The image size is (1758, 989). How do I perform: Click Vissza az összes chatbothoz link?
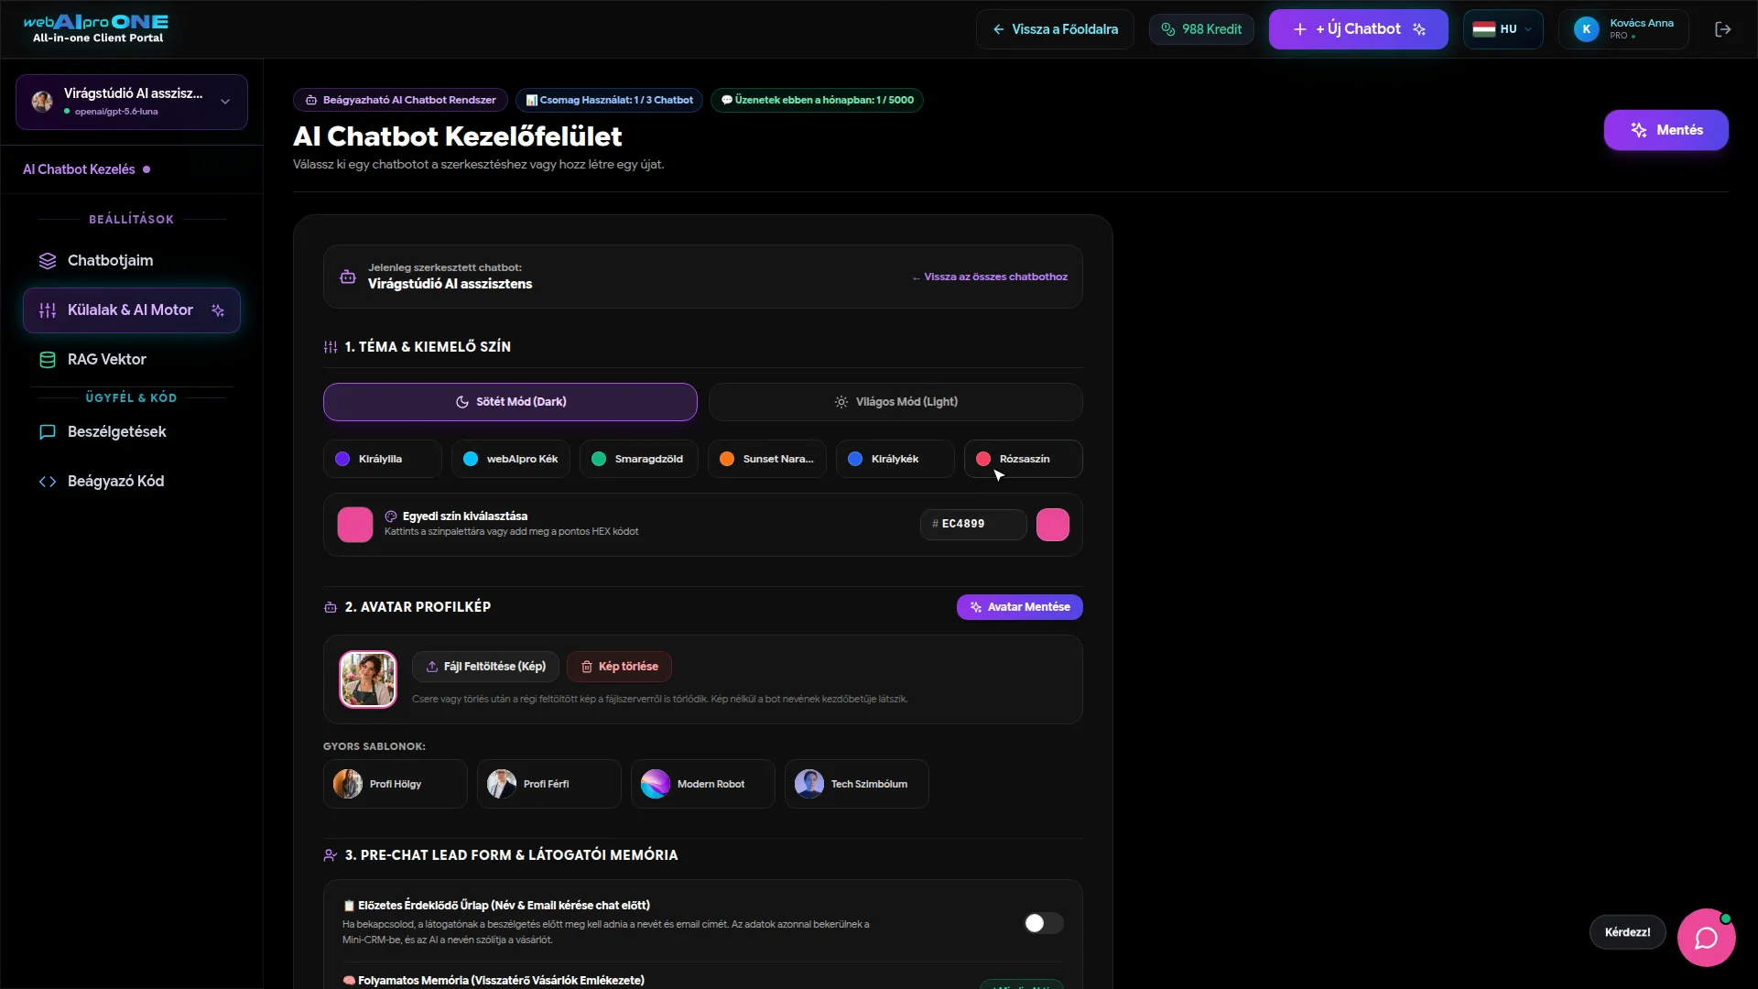point(990,277)
